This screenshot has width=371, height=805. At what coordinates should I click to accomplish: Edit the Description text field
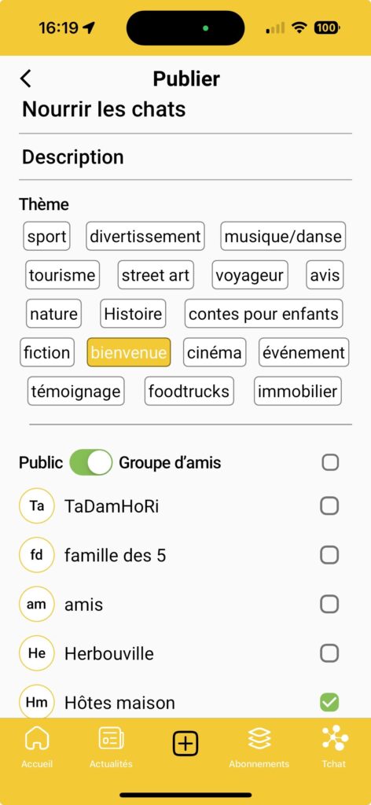click(185, 157)
